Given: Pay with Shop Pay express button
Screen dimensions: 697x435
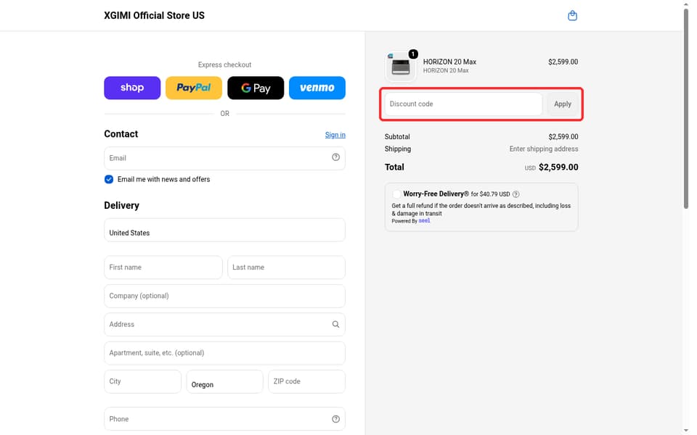Looking at the screenshot, I should pos(132,88).
